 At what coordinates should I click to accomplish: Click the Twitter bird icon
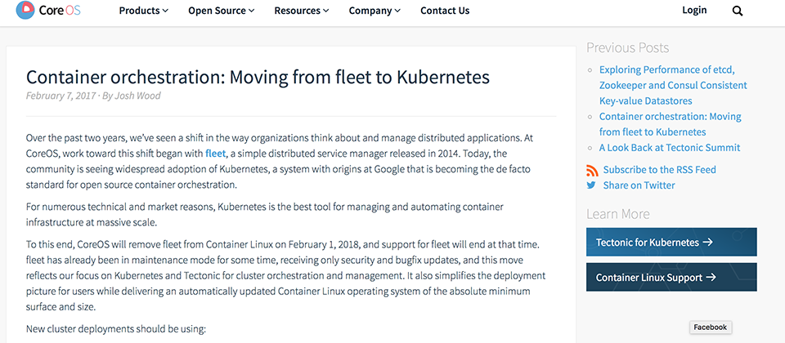tap(591, 185)
